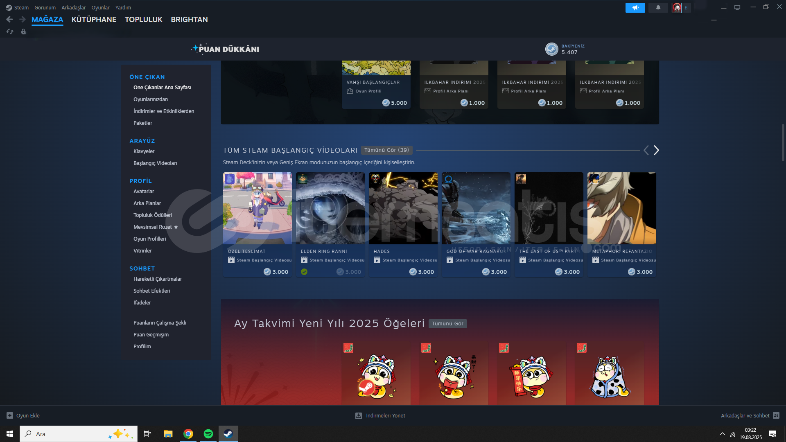The height and width of the screenshot is (442, 786).
Task: Select Paketler in sidebar
Action: [143, 123]
